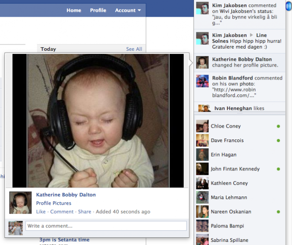Open chat with John Fintan Kennedy
The image size is (292, 245).
click(235, 169)
